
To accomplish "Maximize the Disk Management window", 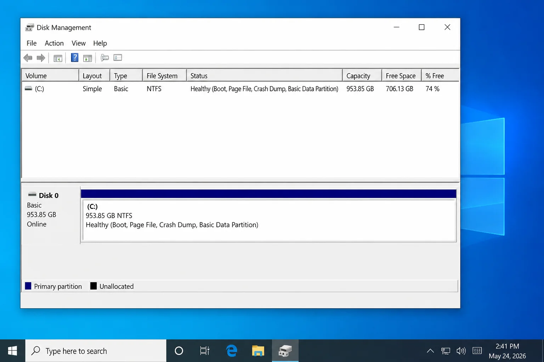I will pos(421,27).
